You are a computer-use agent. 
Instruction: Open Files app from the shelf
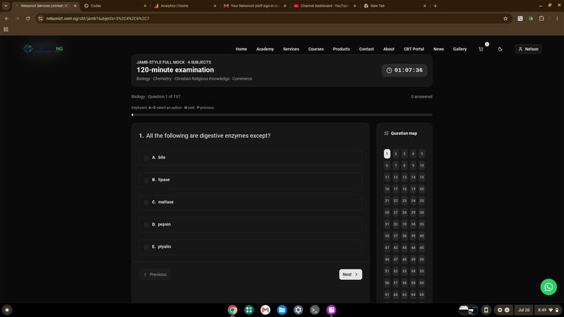(282, 310)
